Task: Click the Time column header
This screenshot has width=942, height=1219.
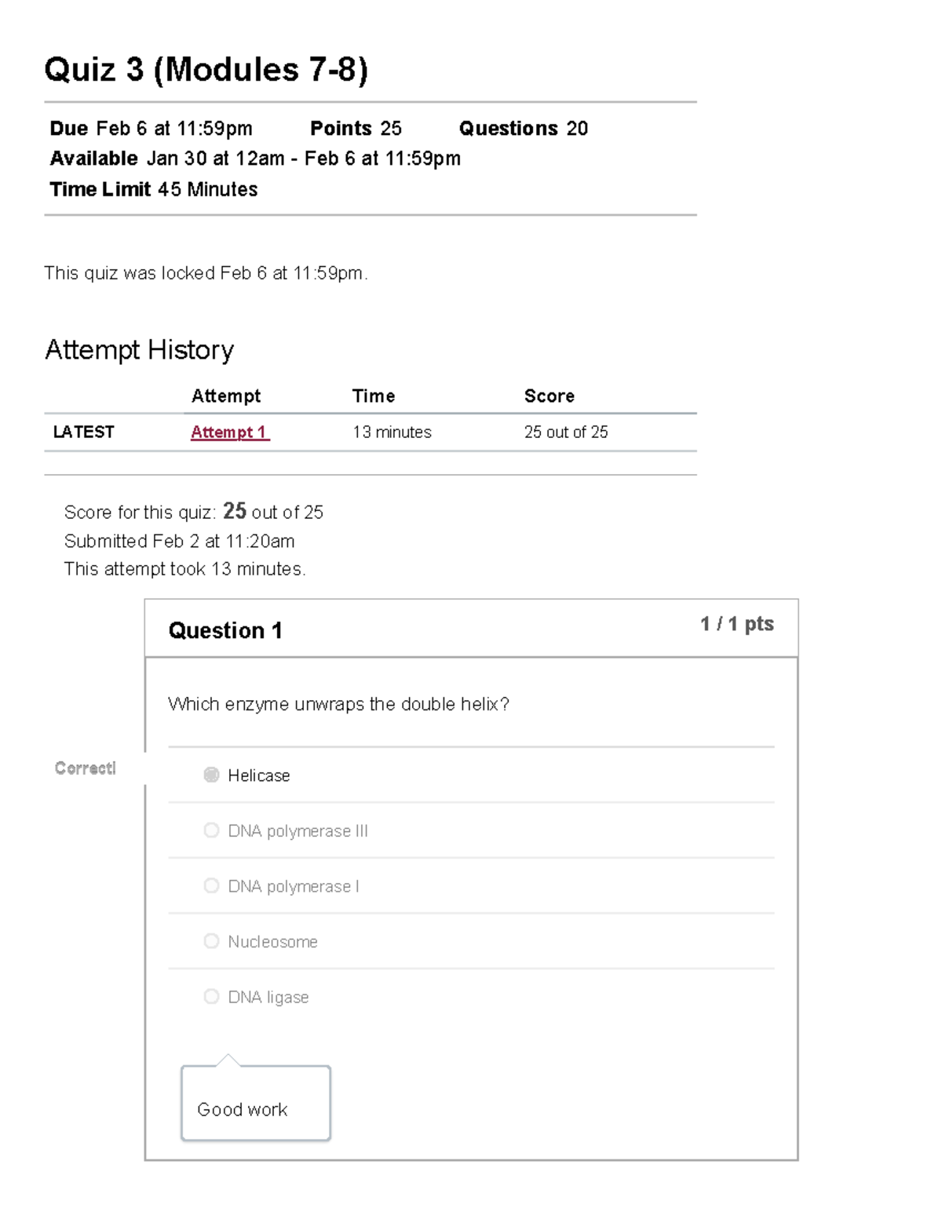Action: coord(373,396)
